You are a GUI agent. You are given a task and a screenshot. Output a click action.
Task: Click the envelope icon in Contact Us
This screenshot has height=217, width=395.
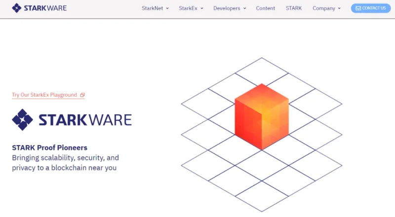(358, 8)
